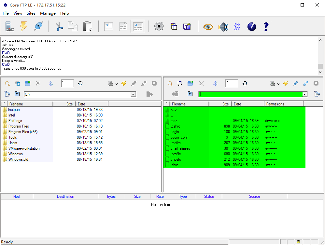
Task: Open the Sites menu
Action: coord(31,13)
